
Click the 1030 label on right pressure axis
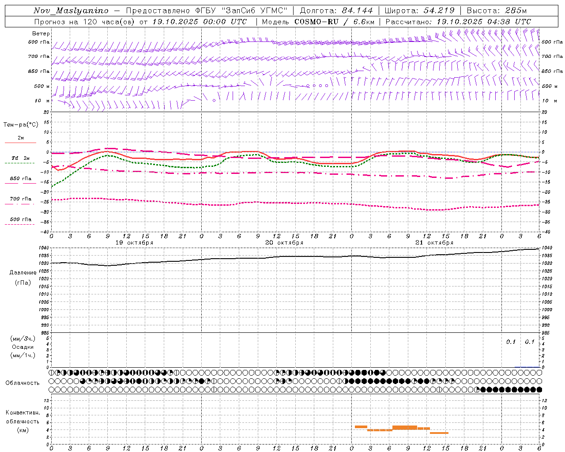[x=546, y=264]
